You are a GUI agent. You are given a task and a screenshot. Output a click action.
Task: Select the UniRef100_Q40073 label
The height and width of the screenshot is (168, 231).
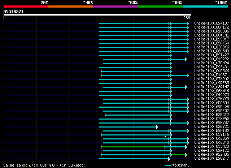pyautogui.click(x=212, y=95)
